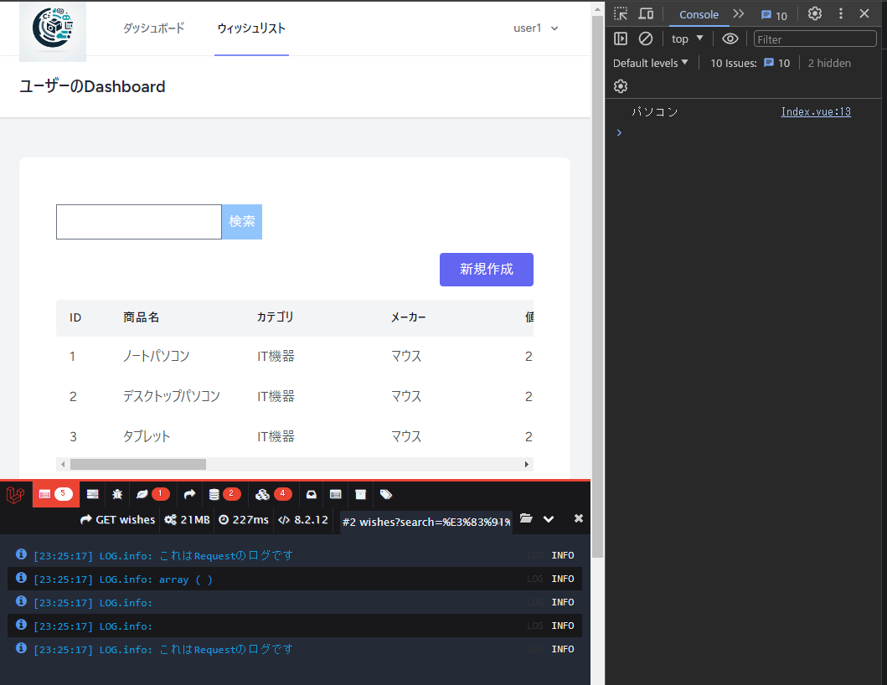Viewport: 887px width, 685px height.
Task: Open the debugbar Messages tab with badge 5
Action: point(55,494)
